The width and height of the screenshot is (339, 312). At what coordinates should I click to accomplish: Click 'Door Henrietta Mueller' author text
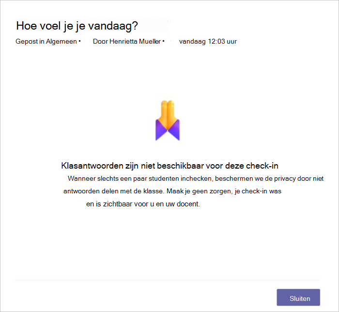coord(127,41)
